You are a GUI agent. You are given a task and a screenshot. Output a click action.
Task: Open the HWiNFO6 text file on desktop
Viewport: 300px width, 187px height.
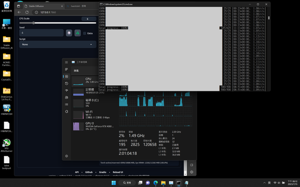click(7, 127)
